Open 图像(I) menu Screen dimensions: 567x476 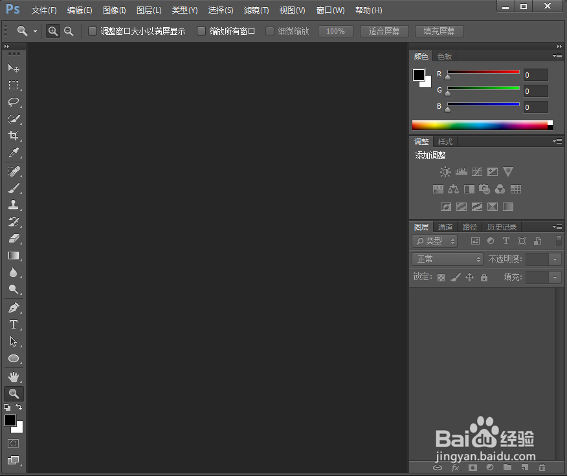pos(115,10)
